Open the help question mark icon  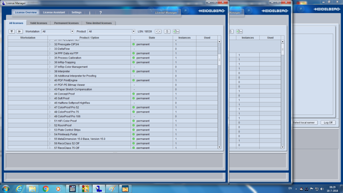101,13
